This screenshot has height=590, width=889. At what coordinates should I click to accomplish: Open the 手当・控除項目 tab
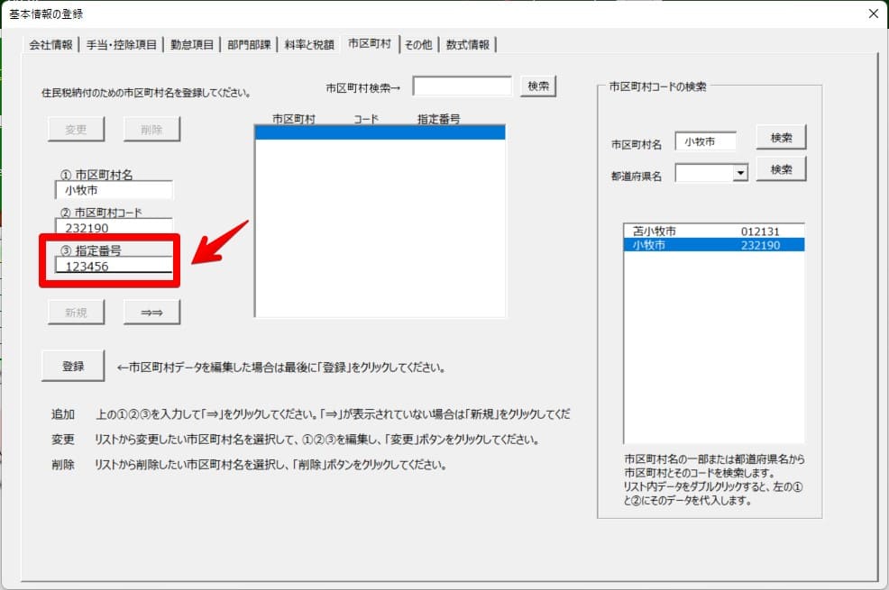tap(122, 44)
